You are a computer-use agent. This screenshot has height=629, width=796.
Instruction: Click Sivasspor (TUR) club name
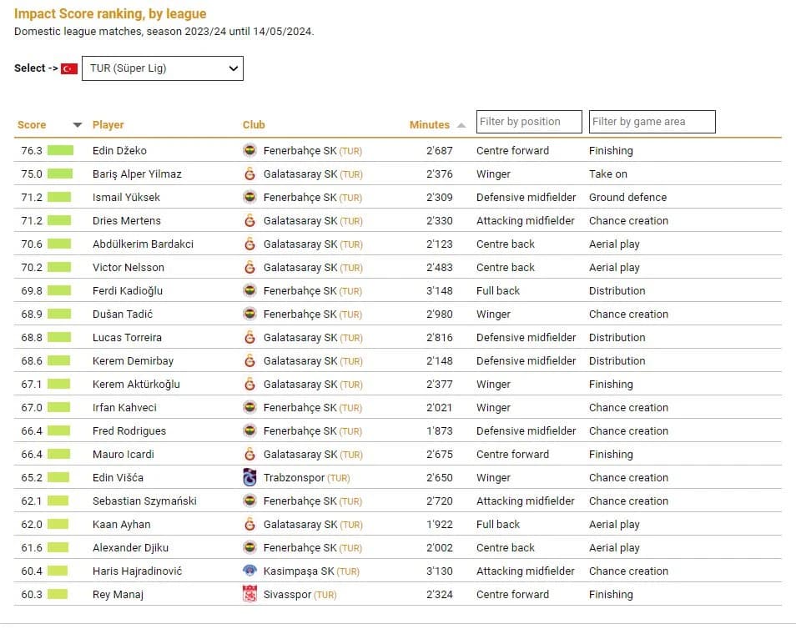click(x=300, y=595)
